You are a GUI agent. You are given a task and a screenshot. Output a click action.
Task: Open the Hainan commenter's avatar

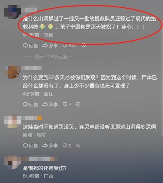pyautogui.click(x=12, y=122)
